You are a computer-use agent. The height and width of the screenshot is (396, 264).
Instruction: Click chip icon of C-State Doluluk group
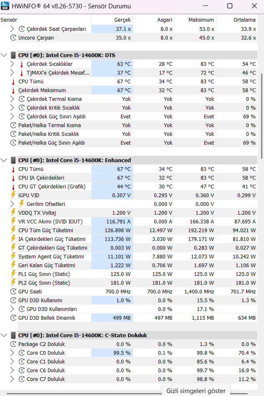point(13,336)
